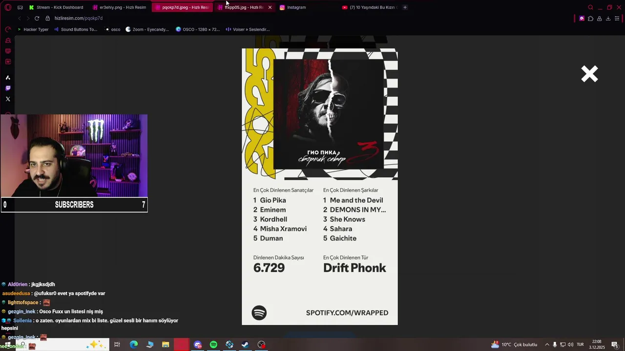Click song title Sahara

(341, 229)
